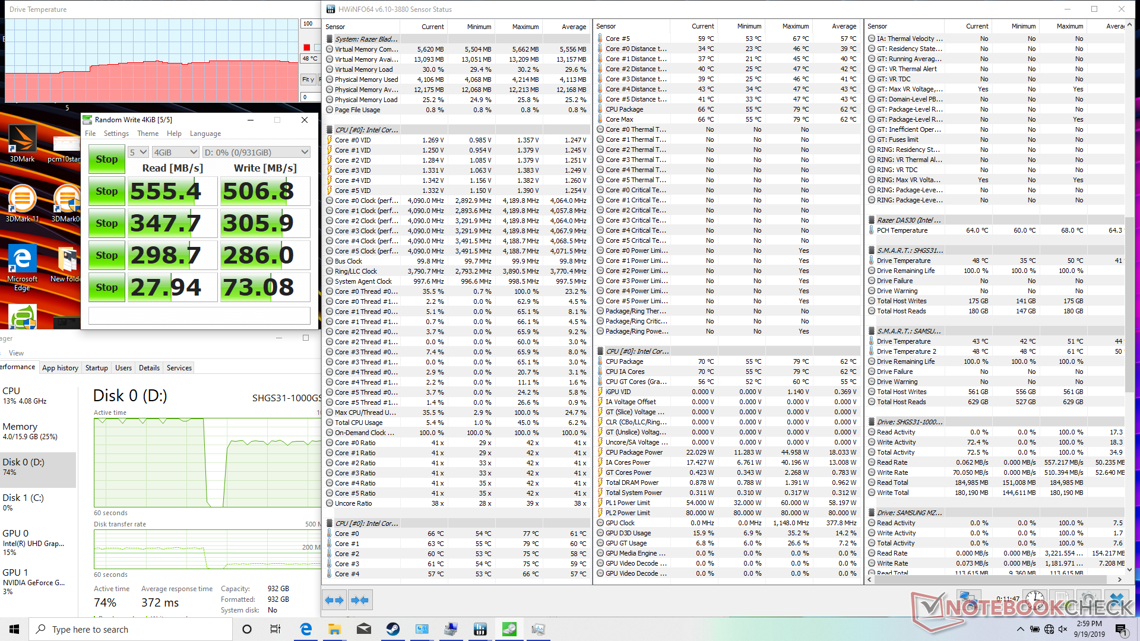Click Stop button beside 27.94 read

tap(107, 287)
